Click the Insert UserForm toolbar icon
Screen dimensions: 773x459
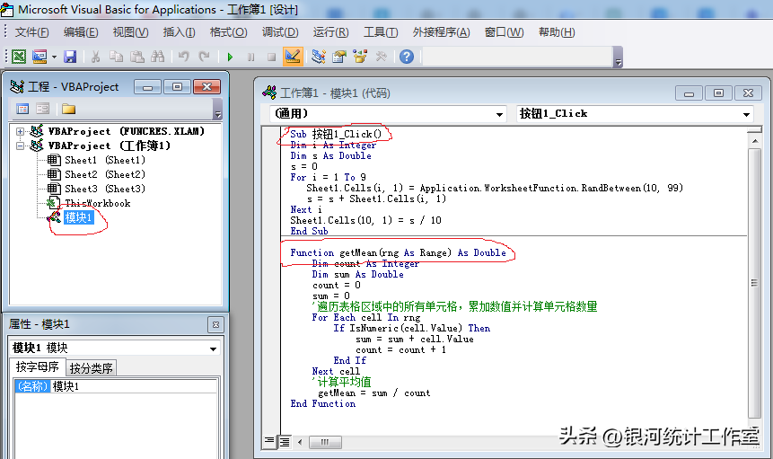pos(40,57)
